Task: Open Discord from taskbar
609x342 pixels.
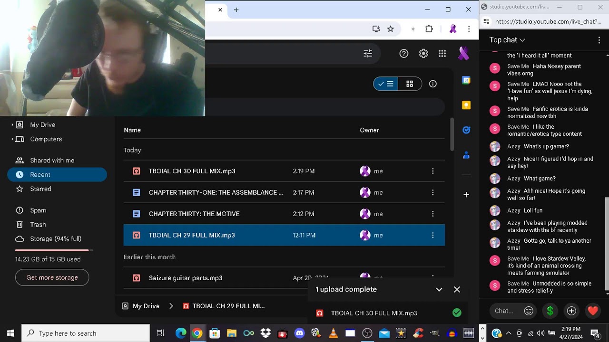Action: (x=299, y=333)
